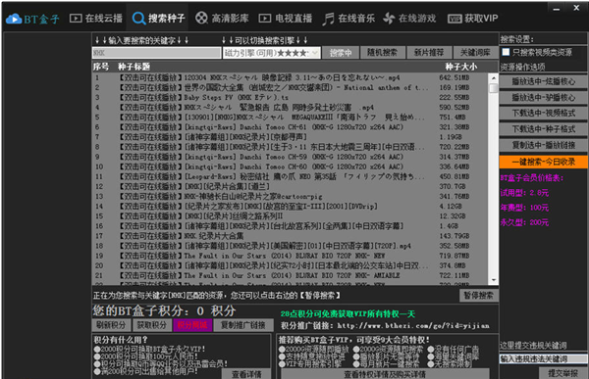Open the 在线音乐 tab
Image resolution: width=589 pixels, height=379 pixels.
[348, 19]
